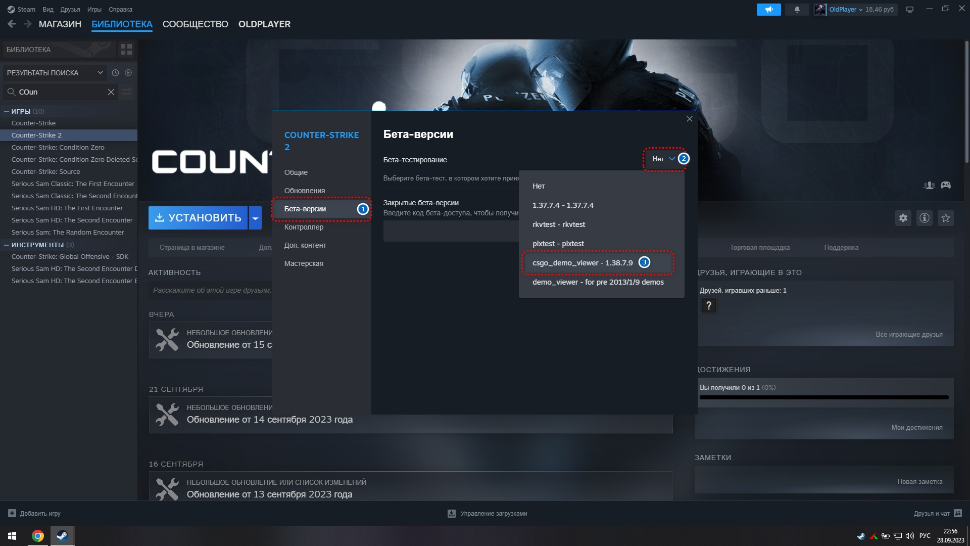
Task: Open the Справка menu
Action: point(120,10)
